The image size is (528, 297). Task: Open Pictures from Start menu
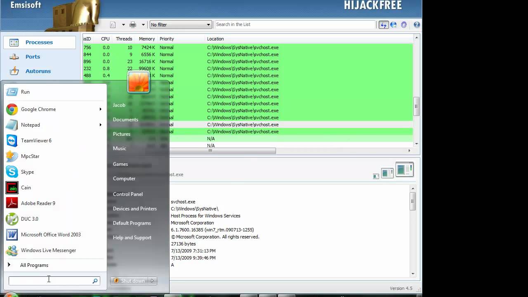tap(122, 134)
